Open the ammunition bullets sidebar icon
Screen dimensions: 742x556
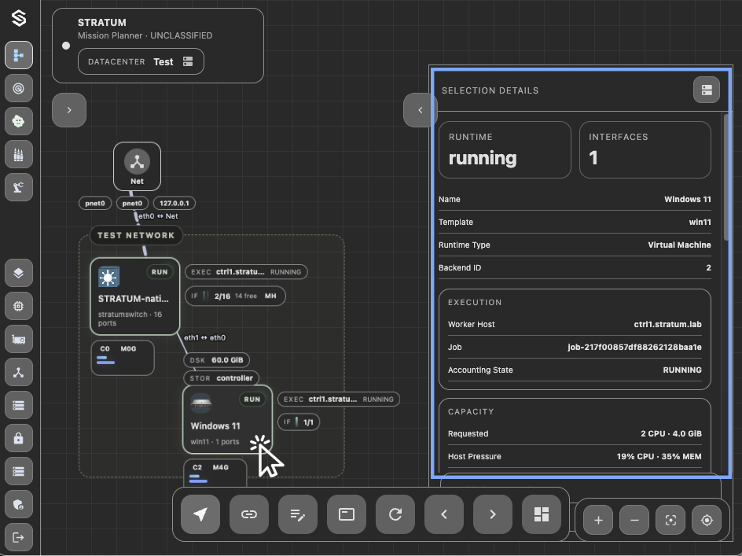[x=19, y=154]
